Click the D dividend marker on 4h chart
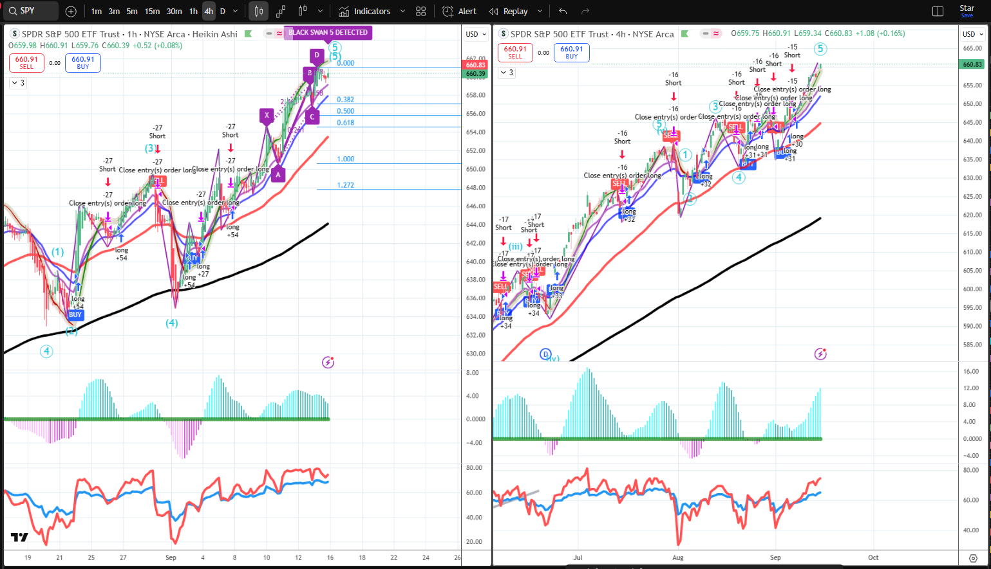This screenshot has width=991, height=569. pos(545,354)
